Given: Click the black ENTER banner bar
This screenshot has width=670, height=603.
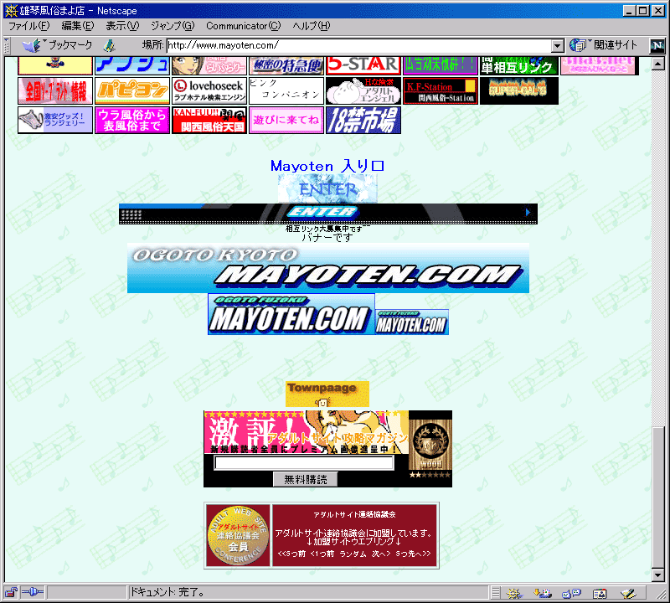Looking at the screenshot, I should 328,214.
